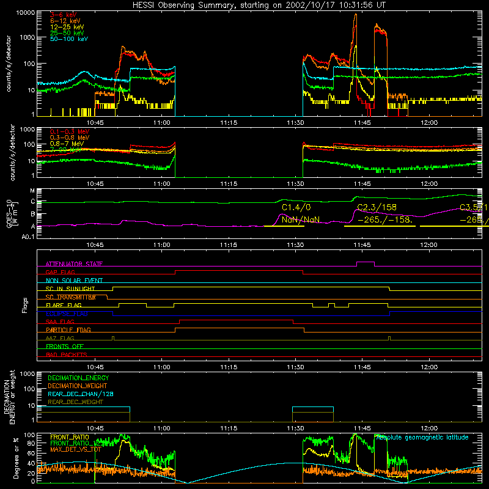The image size is (489, 489).
Task: Click the yellow flare interval bar under C1.4/0
Action: 284,226
